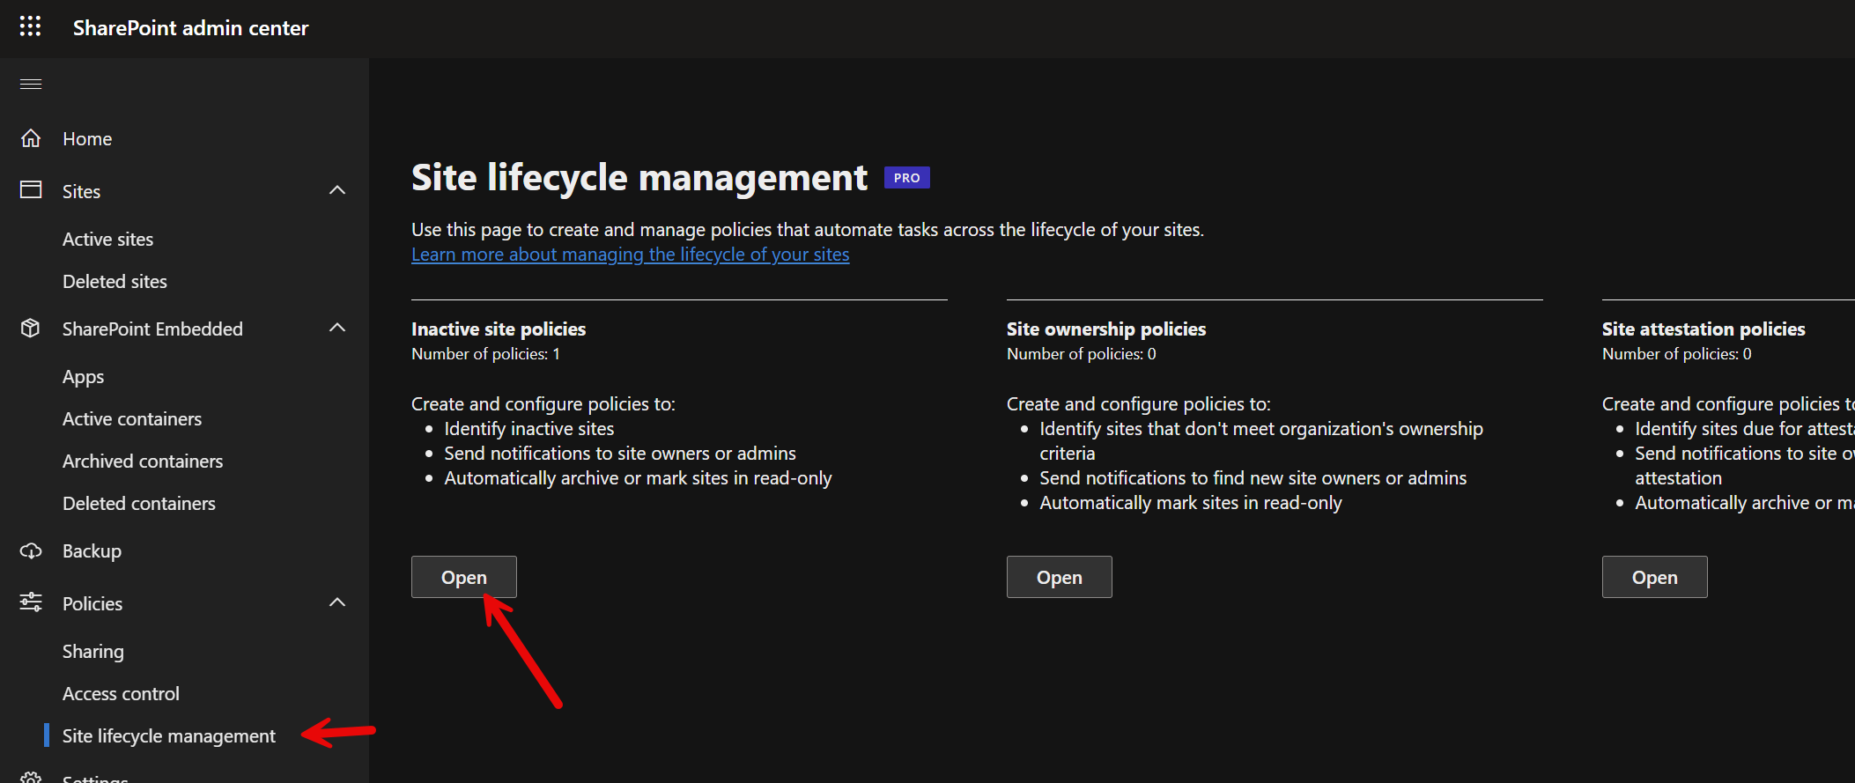Click the Site attestation policies heading
The height and width of the screenshot is (783, 1855).
1703,329
